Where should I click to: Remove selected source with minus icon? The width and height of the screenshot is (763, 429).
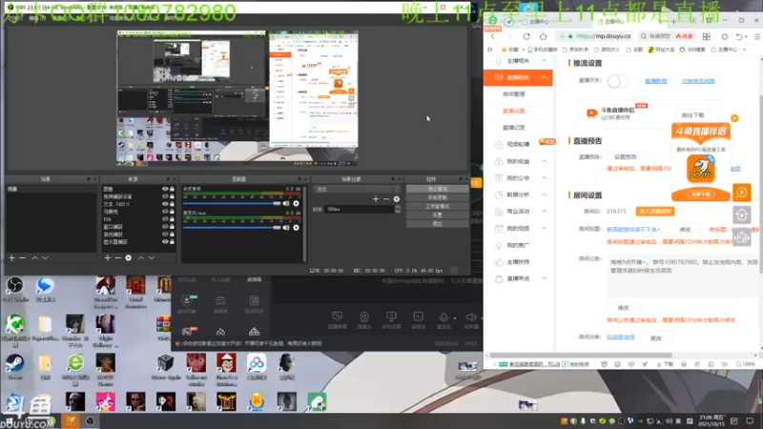pyautogui.click(x=117, y=257)
